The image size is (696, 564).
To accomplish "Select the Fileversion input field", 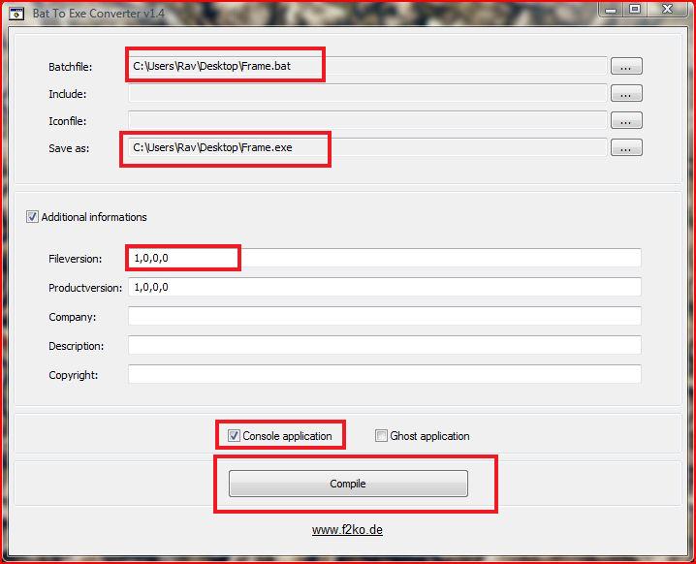I will 385,258.
